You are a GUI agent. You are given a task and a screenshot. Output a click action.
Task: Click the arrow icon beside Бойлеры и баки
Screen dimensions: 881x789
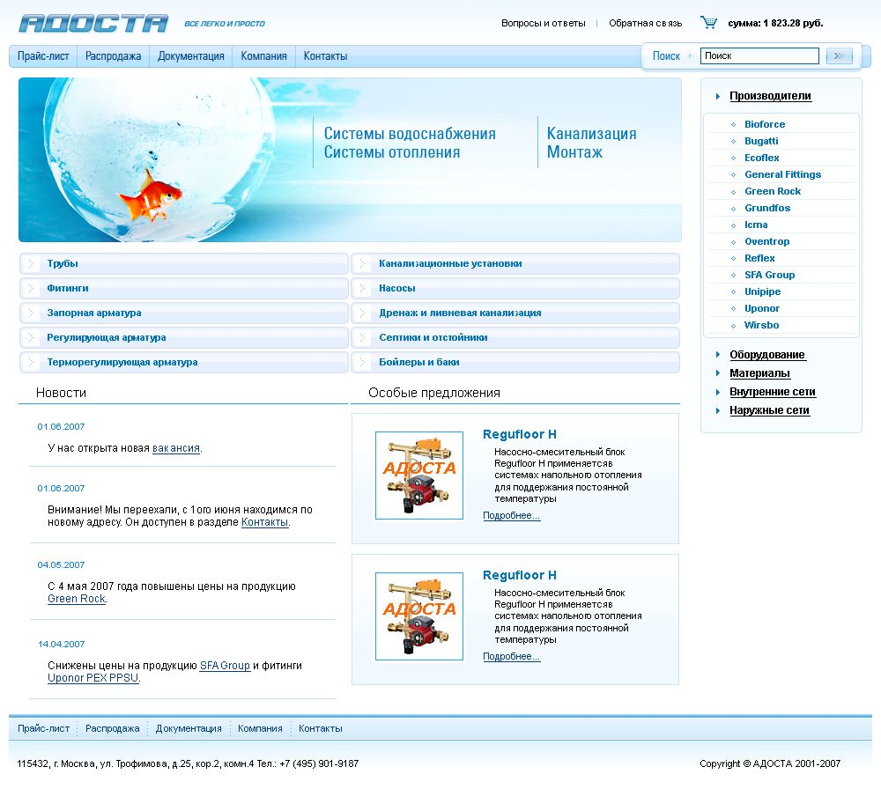(x=361, y=362)
